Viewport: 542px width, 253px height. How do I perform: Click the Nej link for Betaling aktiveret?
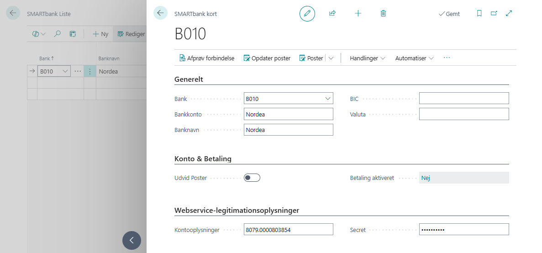426,178
